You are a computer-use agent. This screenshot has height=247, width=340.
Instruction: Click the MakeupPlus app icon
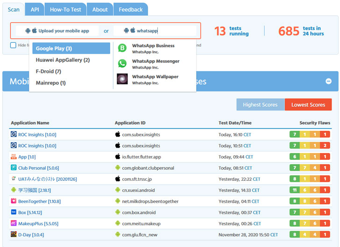pyautogui.click(x=14, y=224)
